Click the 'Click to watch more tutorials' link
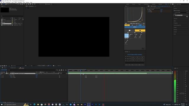Image resolution: width=189 pixels, height=106 pixels. click(135, 55)
